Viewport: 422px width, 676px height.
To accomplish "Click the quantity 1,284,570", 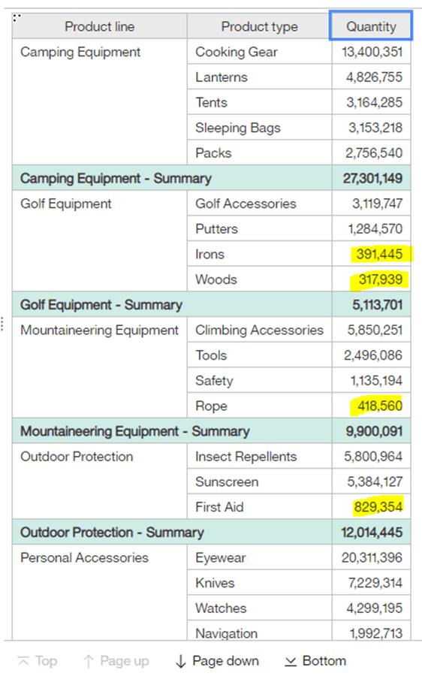I will click(x=375, y=228).
